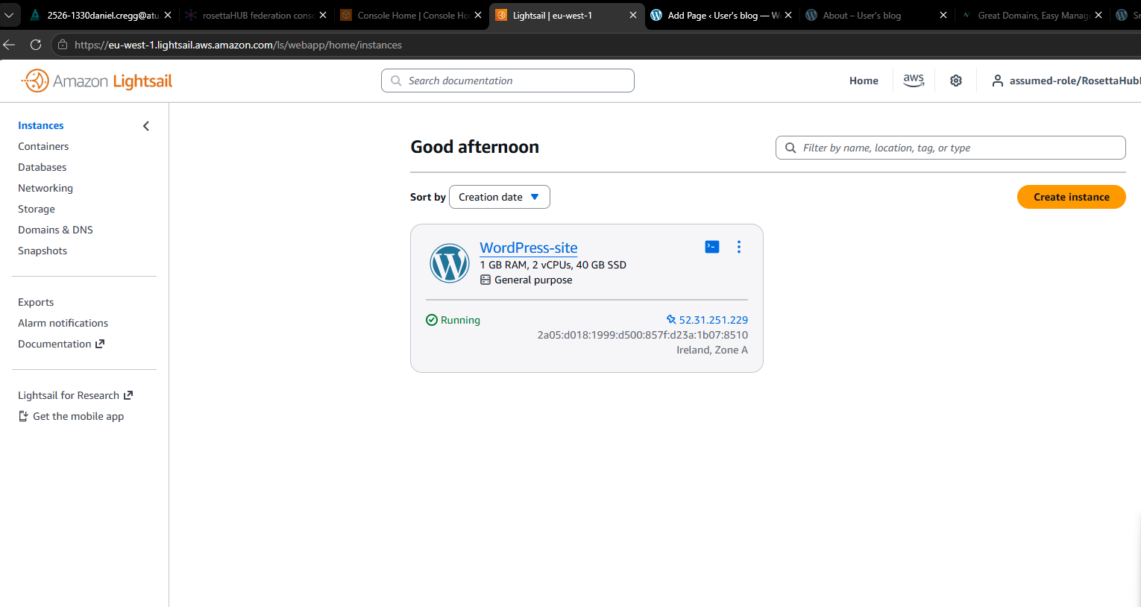
Task: Collapse the left navigation sidebar
Action: tap(146, 126)
